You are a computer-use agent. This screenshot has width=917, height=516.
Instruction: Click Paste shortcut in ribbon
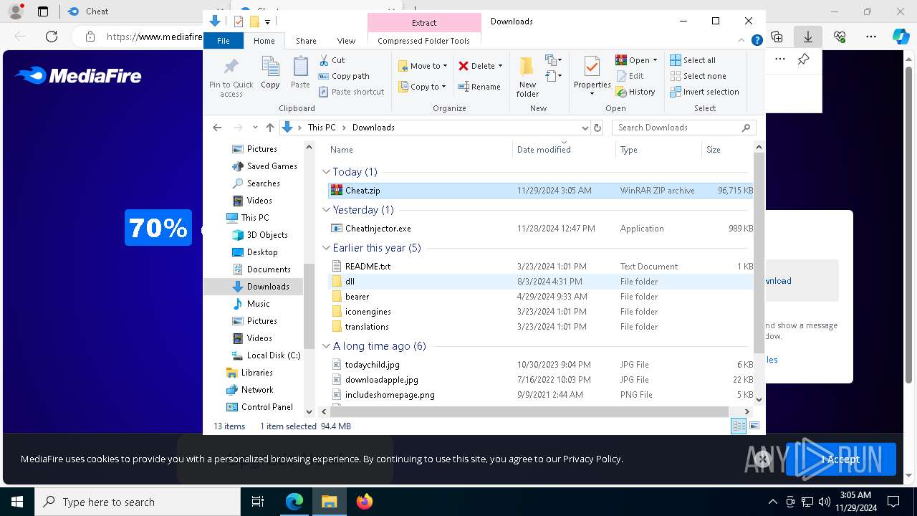pos(351,92)
